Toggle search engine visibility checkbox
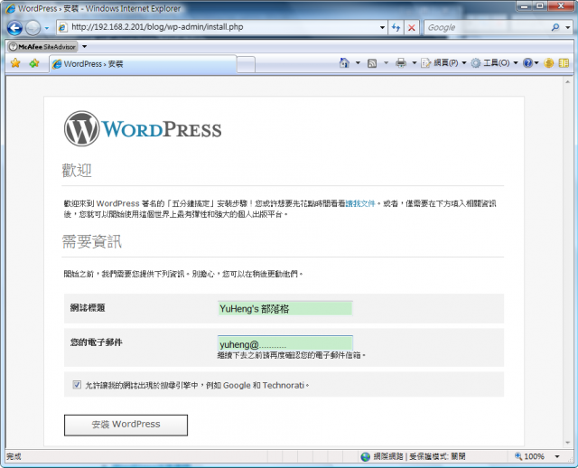This screenshot has width=578, height=468. 77,385
